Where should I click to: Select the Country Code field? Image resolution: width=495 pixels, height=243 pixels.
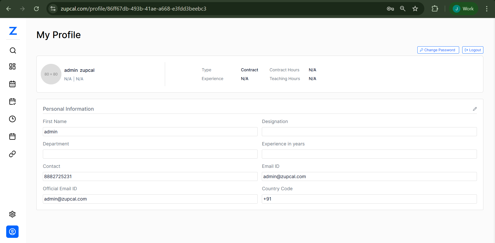pos(369,199)
